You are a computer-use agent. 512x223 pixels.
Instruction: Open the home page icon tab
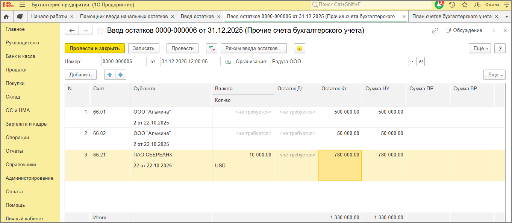click(x=6, y=17)
